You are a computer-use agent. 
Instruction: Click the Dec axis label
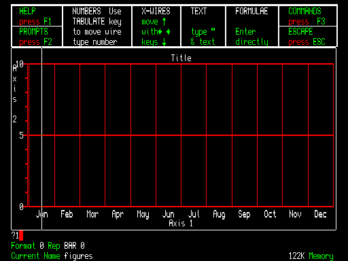pyautogui.click(x=320, y=214)
